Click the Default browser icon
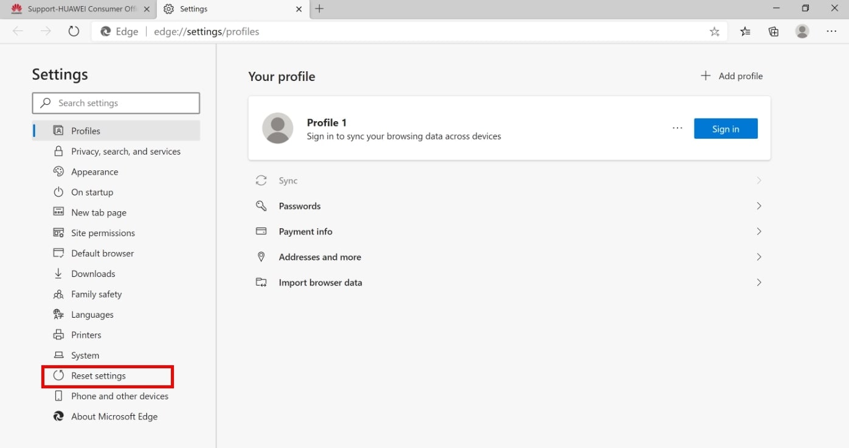 58,253
